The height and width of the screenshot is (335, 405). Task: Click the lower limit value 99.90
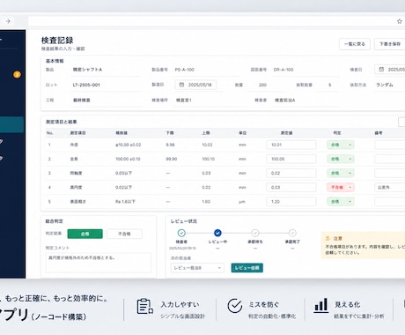pyautogui.click(x=172, y=159)
